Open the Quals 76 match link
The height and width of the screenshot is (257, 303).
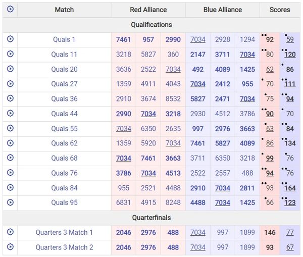click(64, 173)
